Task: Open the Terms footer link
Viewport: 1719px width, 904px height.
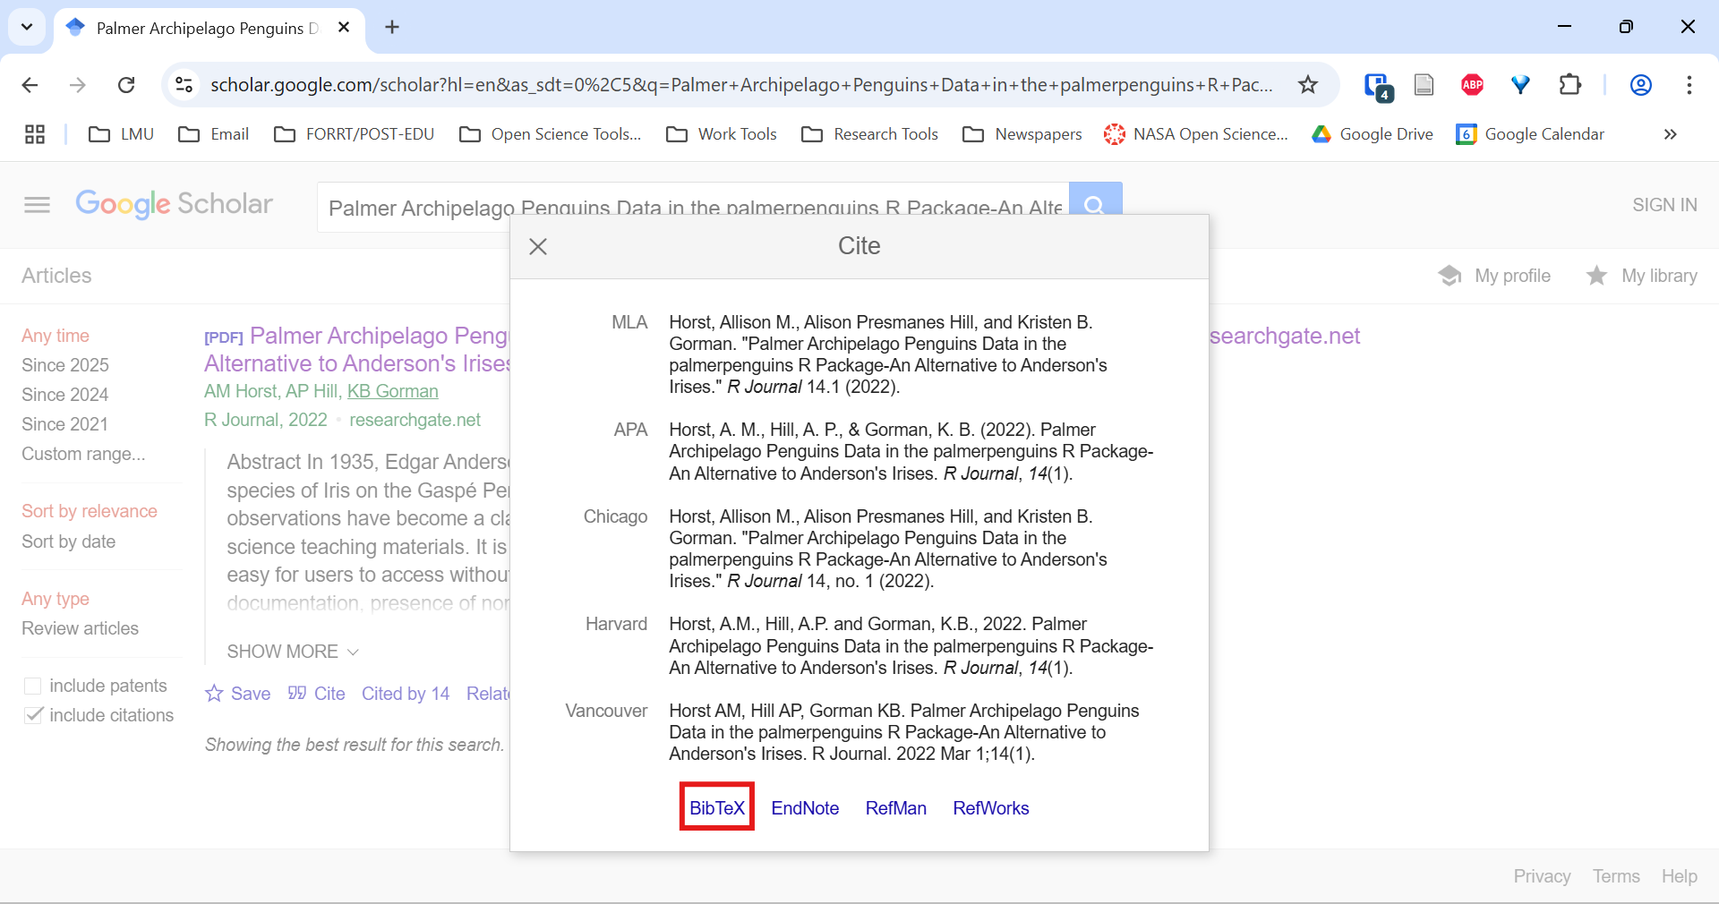Action: coord(1616,876)
